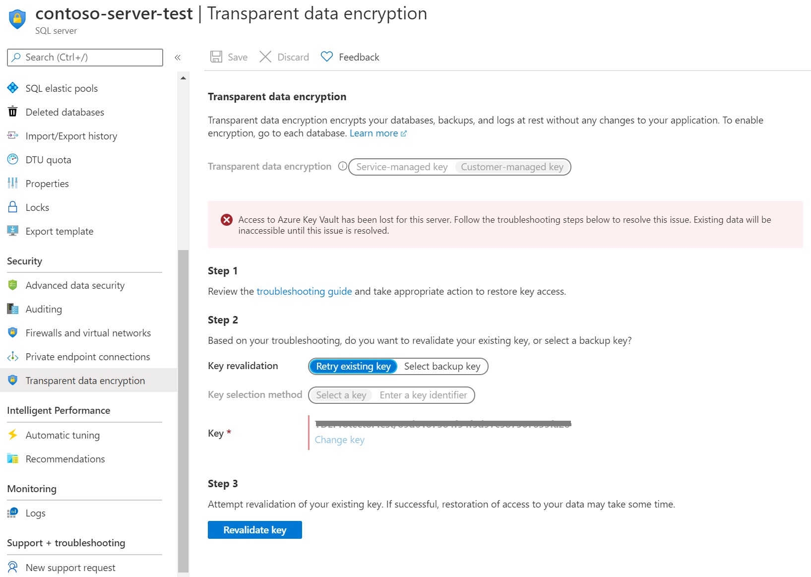Select the SQL elastic pools icon
The width and height of the screenshot is (811, 577).
[x=12, y=88]
